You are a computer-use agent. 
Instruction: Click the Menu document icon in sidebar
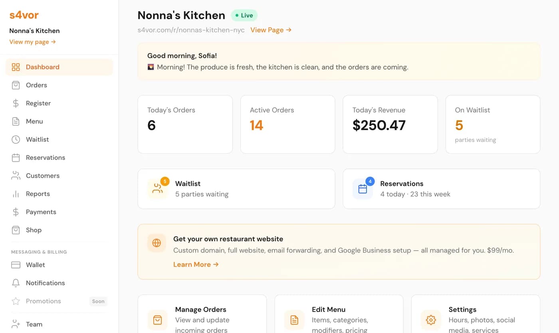(16, 121)
